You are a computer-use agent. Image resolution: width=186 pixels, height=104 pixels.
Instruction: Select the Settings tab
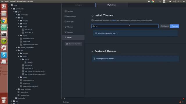pos(112,5)
